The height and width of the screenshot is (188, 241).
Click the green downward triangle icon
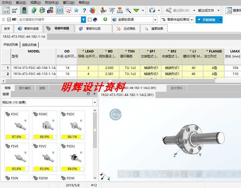136,10
